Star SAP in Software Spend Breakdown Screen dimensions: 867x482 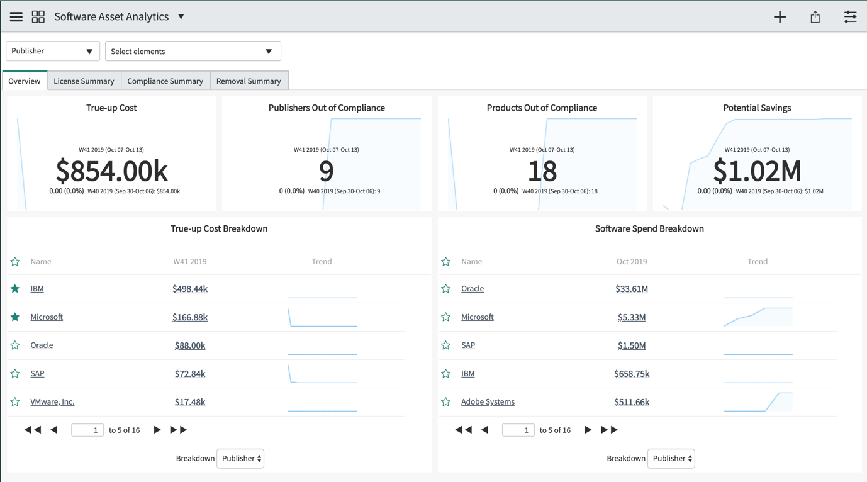click(446, 345)
